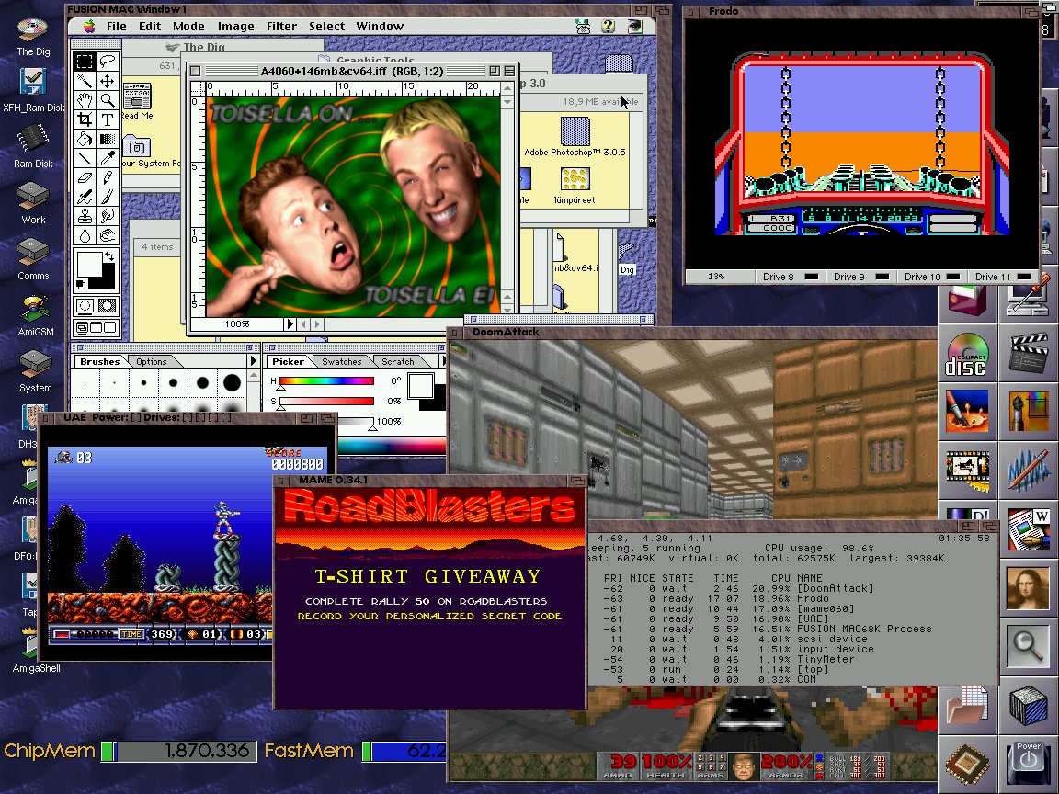
Task: Activate the Eyedropper tool
Action: click(x=107, y=159)
